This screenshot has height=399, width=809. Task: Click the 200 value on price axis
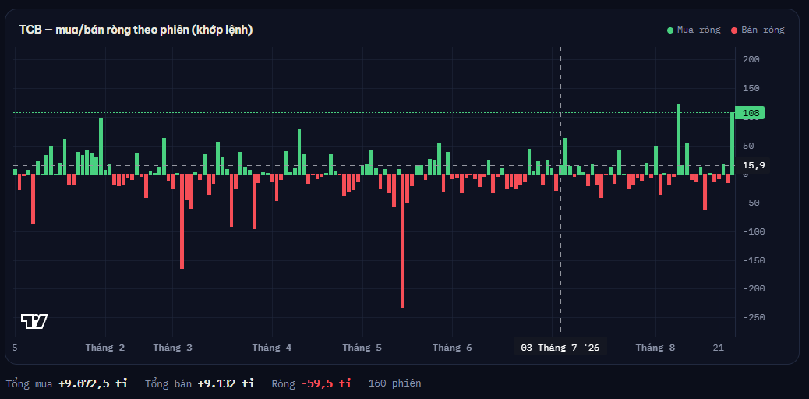click(x=751, y=59)
